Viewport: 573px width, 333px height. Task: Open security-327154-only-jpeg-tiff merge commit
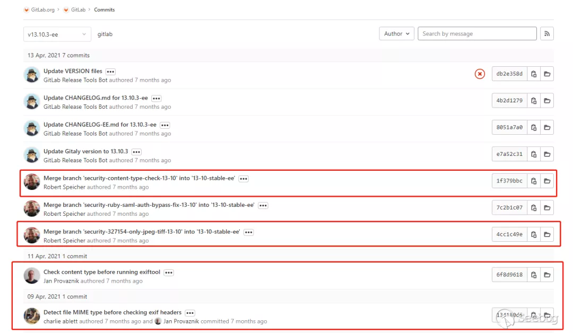(x=142, y=232)
